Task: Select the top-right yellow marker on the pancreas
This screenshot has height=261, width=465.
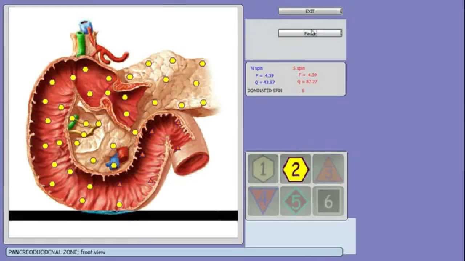Action: (x=202, y=63)
